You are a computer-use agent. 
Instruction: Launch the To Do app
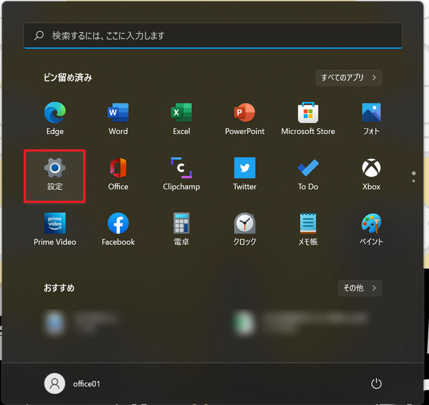[x=308, y=174]
